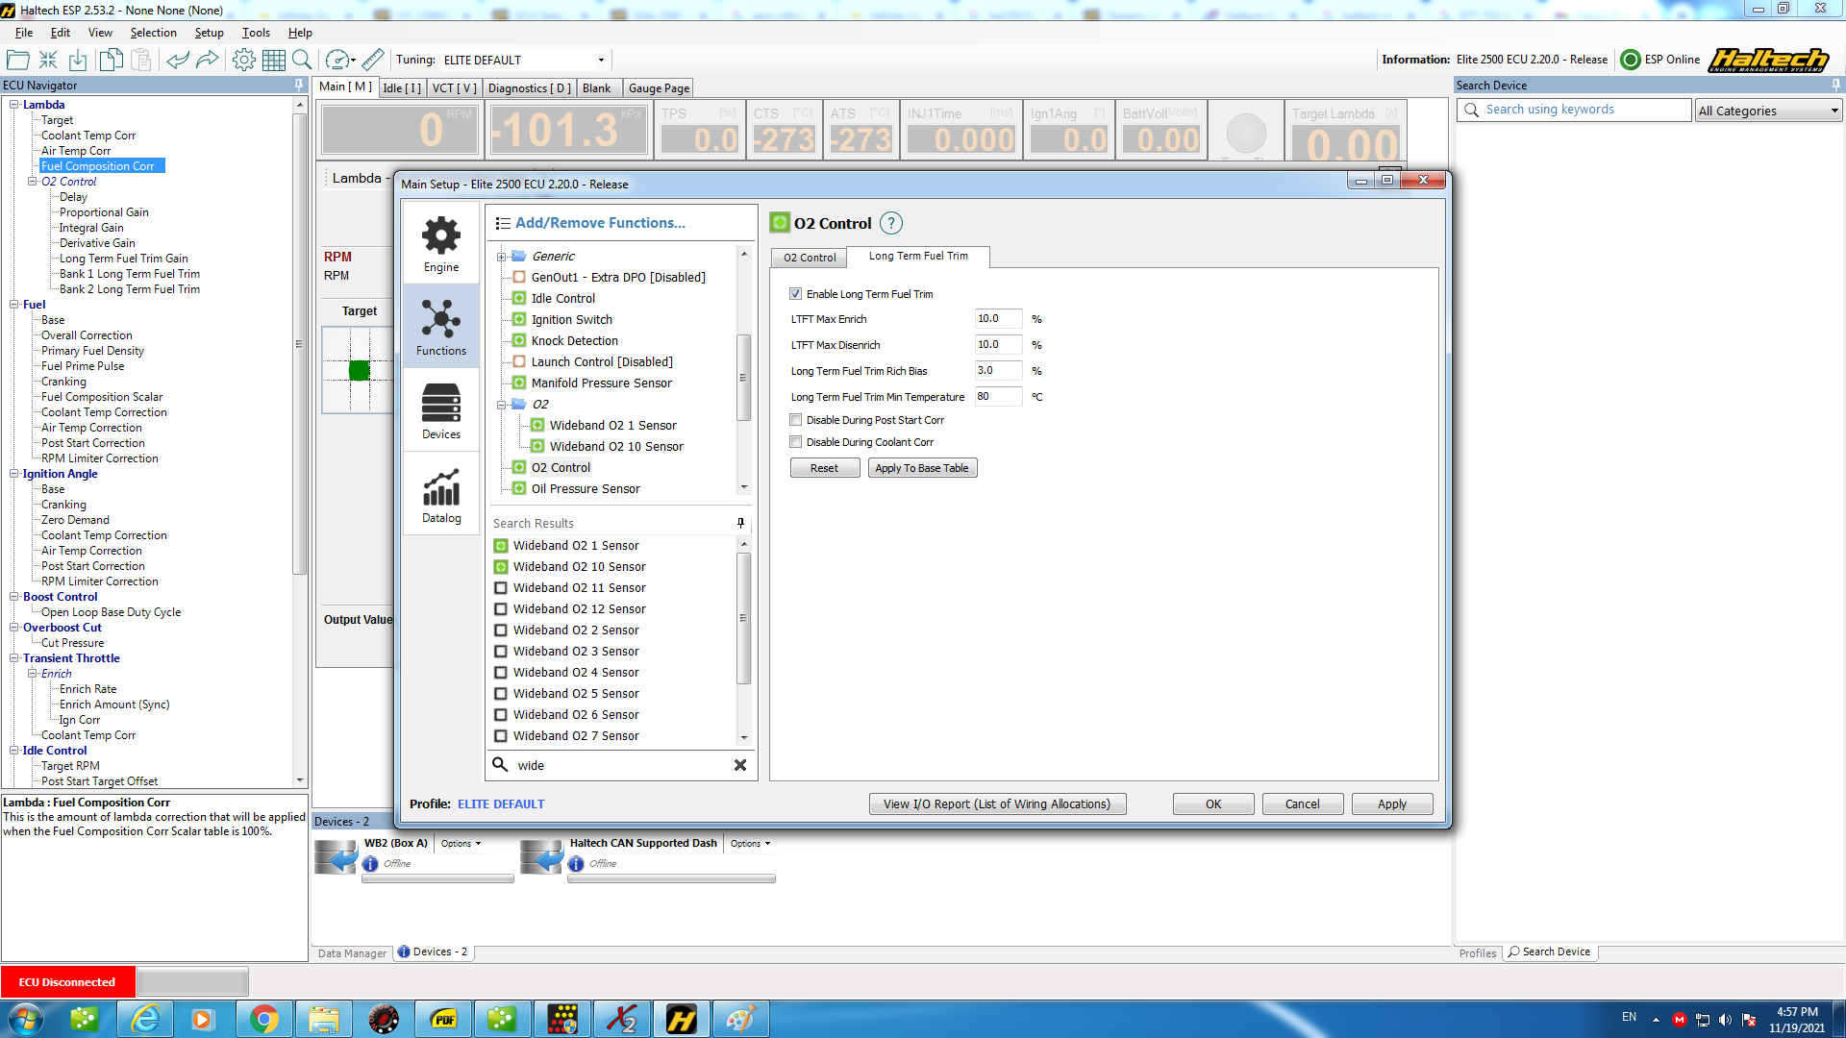Open WB2 (Box A) Options dropdown
Viewport: 1846px width, 1038px height.
coord(461,844)
